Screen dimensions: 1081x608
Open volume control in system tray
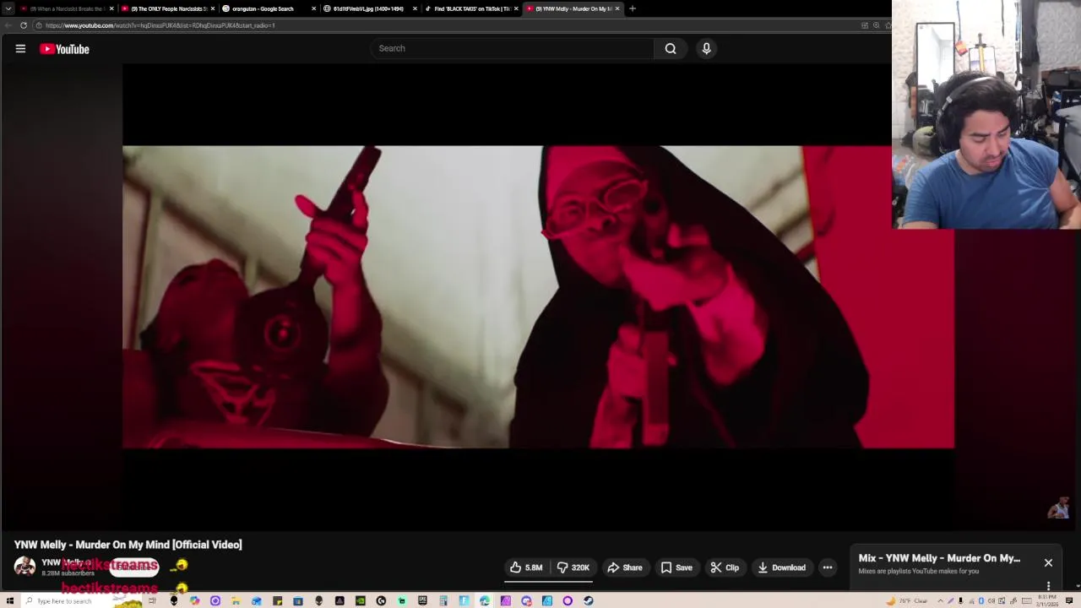click(x=991, y=600)
